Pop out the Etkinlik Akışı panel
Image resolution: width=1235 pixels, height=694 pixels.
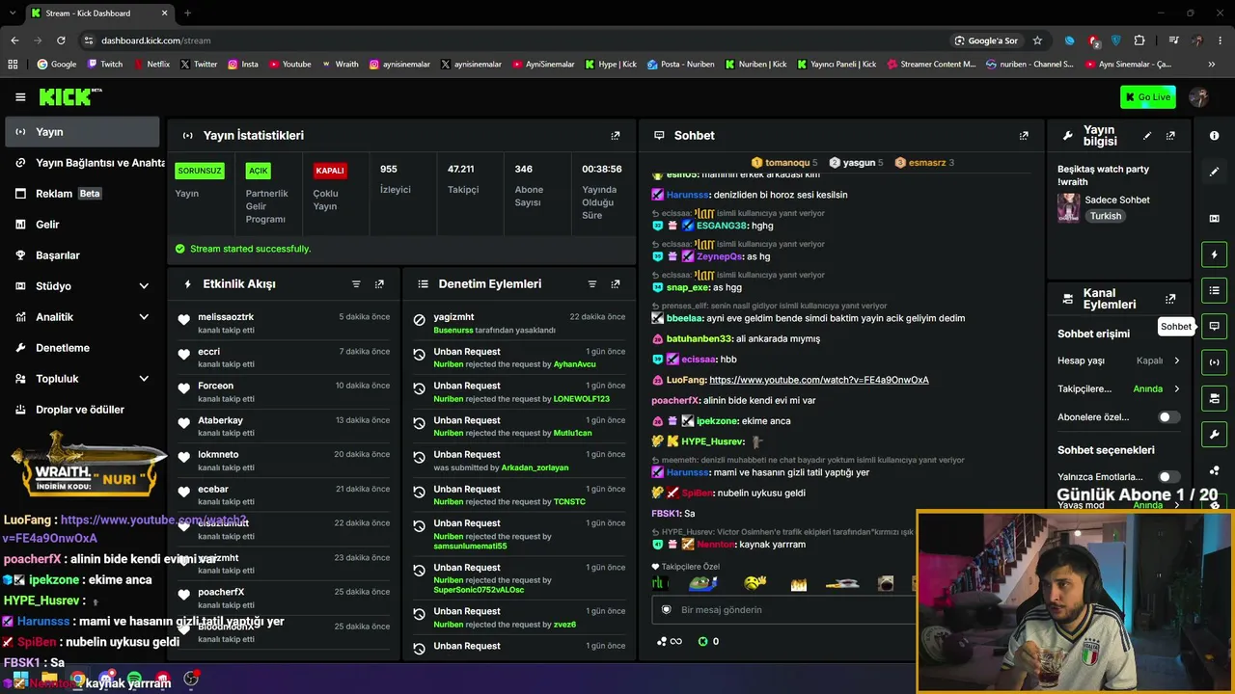point(379,284)
